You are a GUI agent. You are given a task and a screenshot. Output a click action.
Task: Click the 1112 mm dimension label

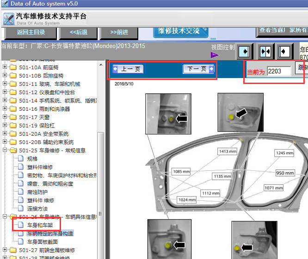click(x=210, y=193)
